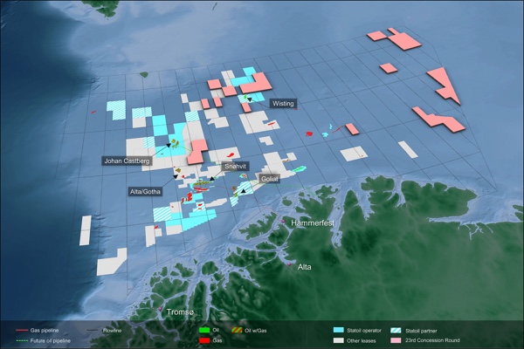Click the white Other leases legend swatch
The height and width of the screenshot is (349, 524).
(339, 340)
